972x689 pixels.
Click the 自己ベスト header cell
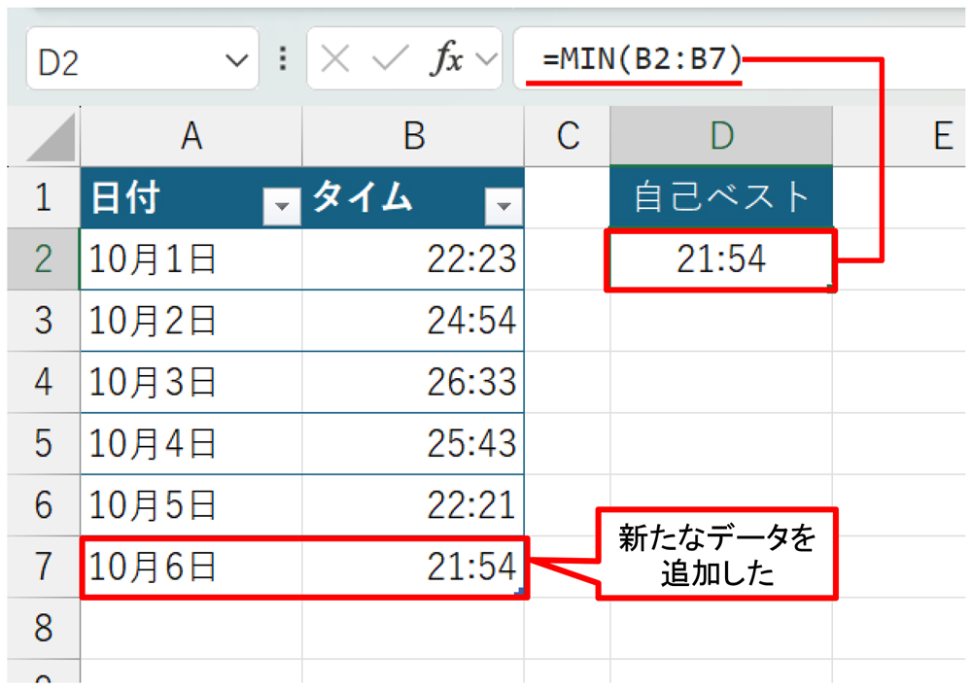721,197
